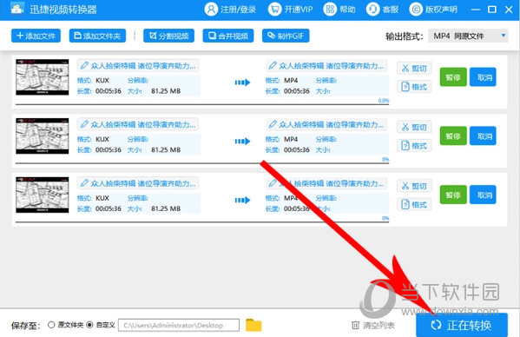Pause the third video's conversion
Screen dimensions: 520x337
pos(453,195)
